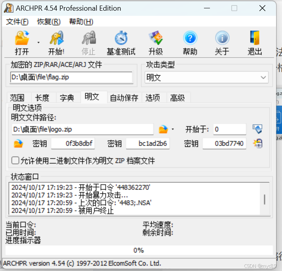Viewport: 282px width, 271px height.
Task: Click the padlock icon right of third key
Action: click(x=258, y=143)
